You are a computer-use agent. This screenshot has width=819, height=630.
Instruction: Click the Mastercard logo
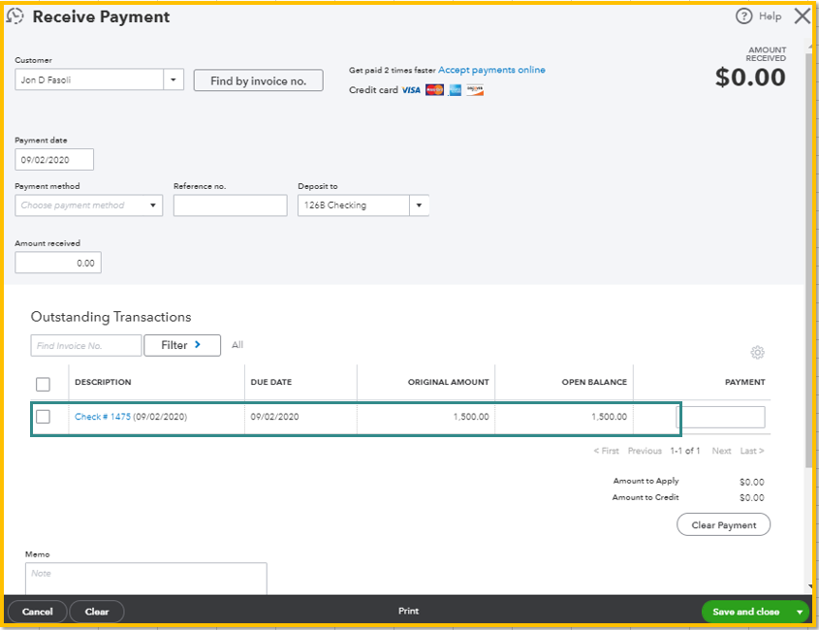click(x=434, y=90)
